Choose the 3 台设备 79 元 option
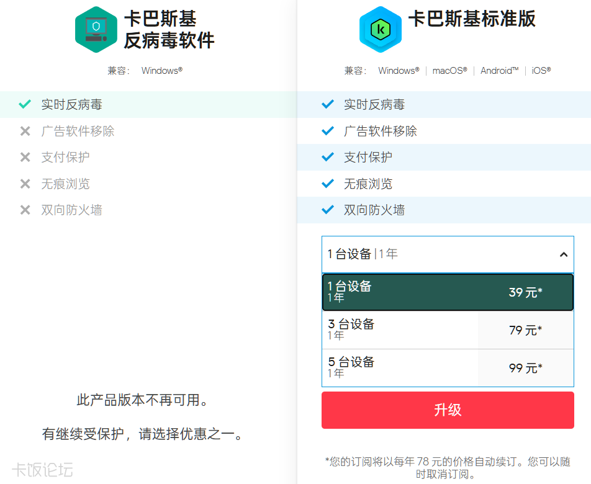Viewport: 591px width, 484px height. 448,330
